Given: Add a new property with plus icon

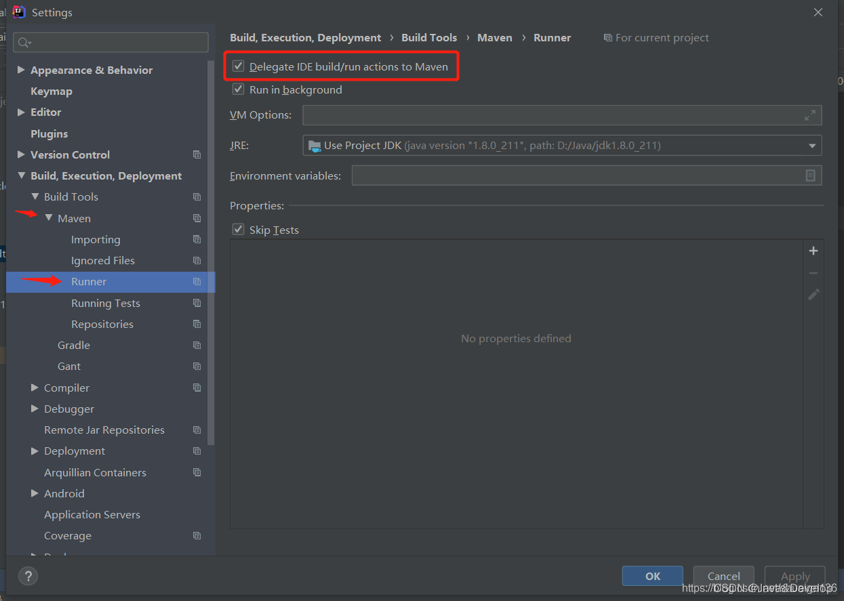Looking at the screenshot, I should click(813, 251).
